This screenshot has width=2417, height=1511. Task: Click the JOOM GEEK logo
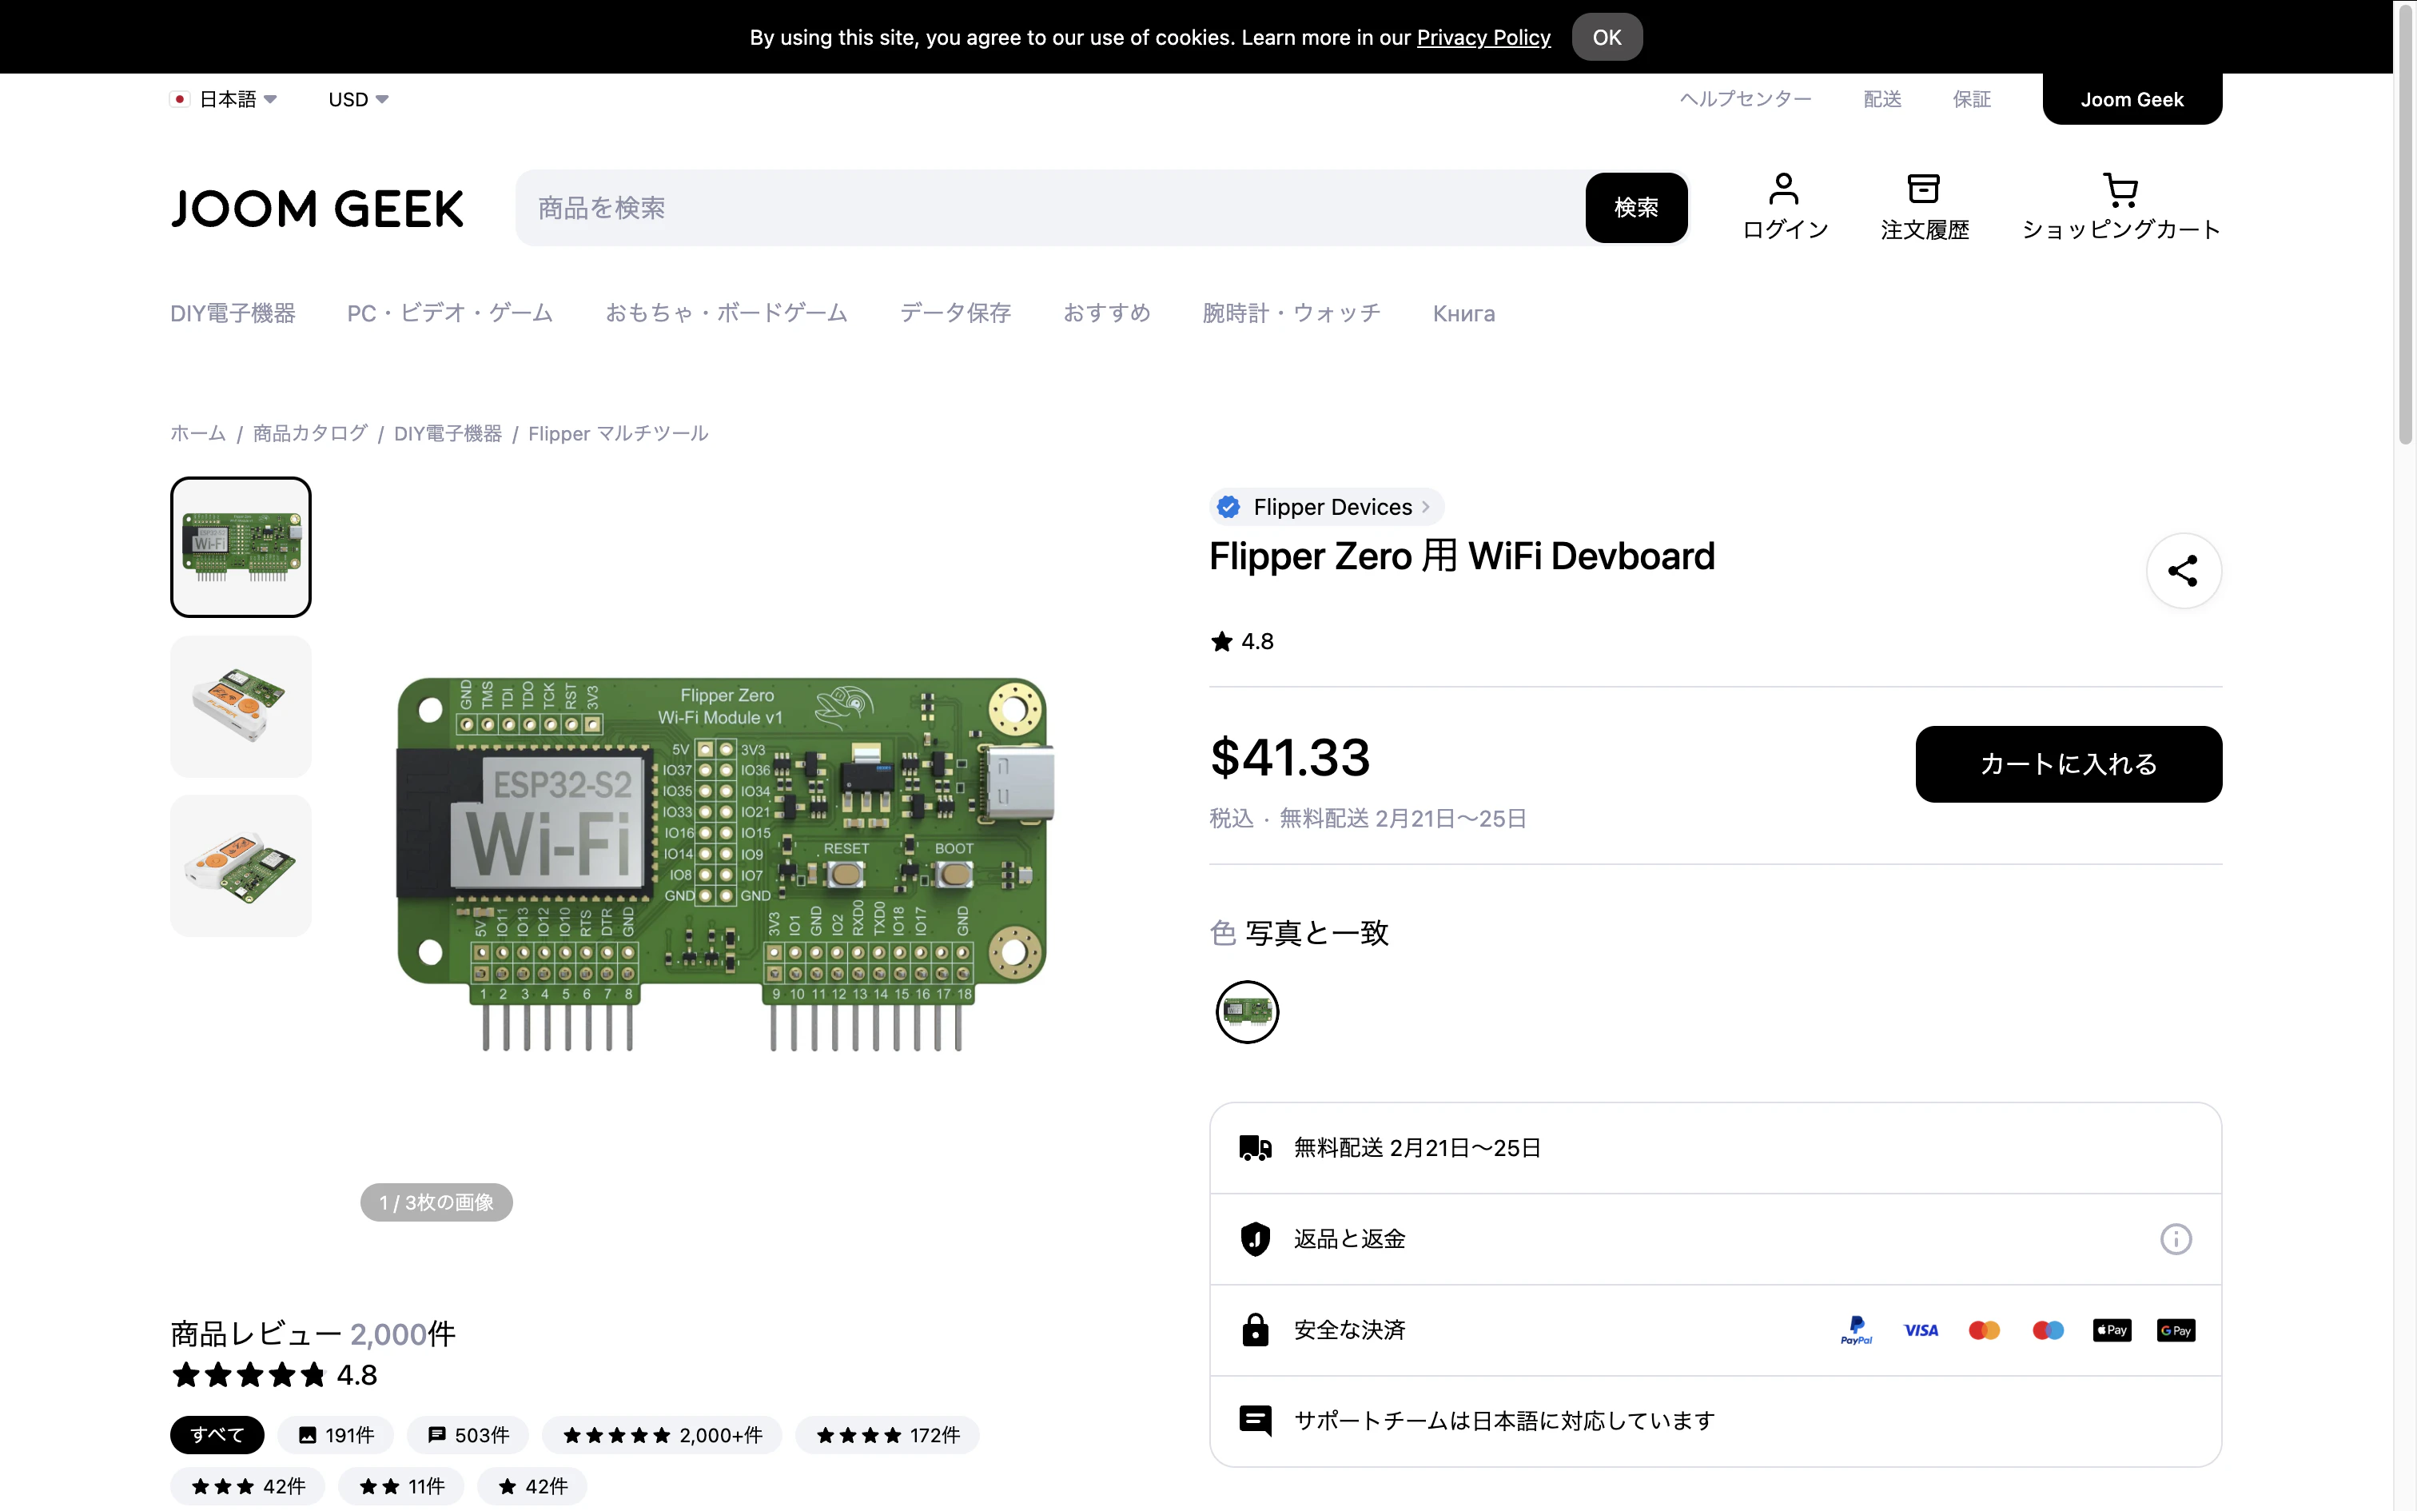tap(317, 208)
